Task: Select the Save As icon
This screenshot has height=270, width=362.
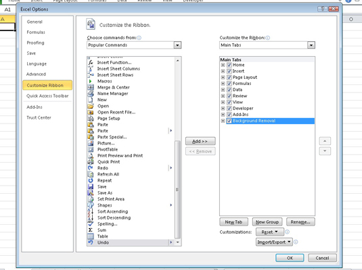Action: 91,193
